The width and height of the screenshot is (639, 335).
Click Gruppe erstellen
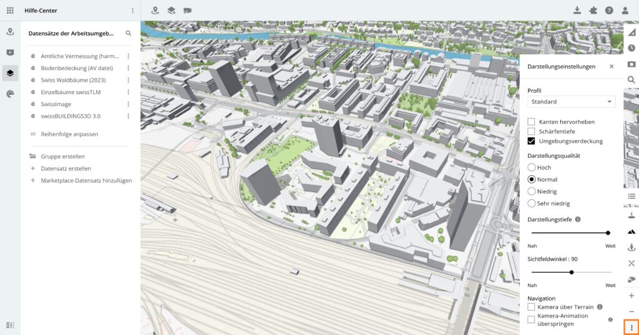pos(62,157)
